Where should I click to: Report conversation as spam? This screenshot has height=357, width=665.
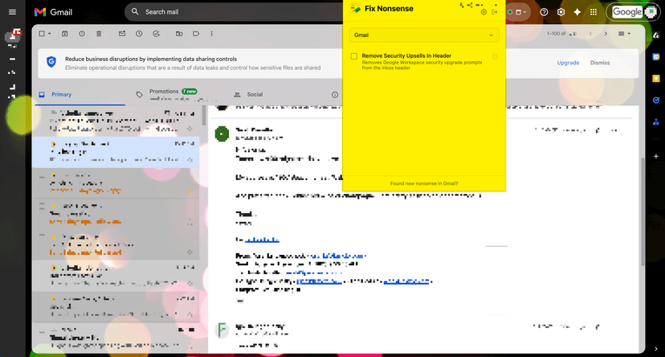tap(82, 34)
